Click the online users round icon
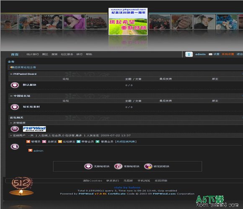The height and width of the screenshot is (209, 243). [15, 147]
